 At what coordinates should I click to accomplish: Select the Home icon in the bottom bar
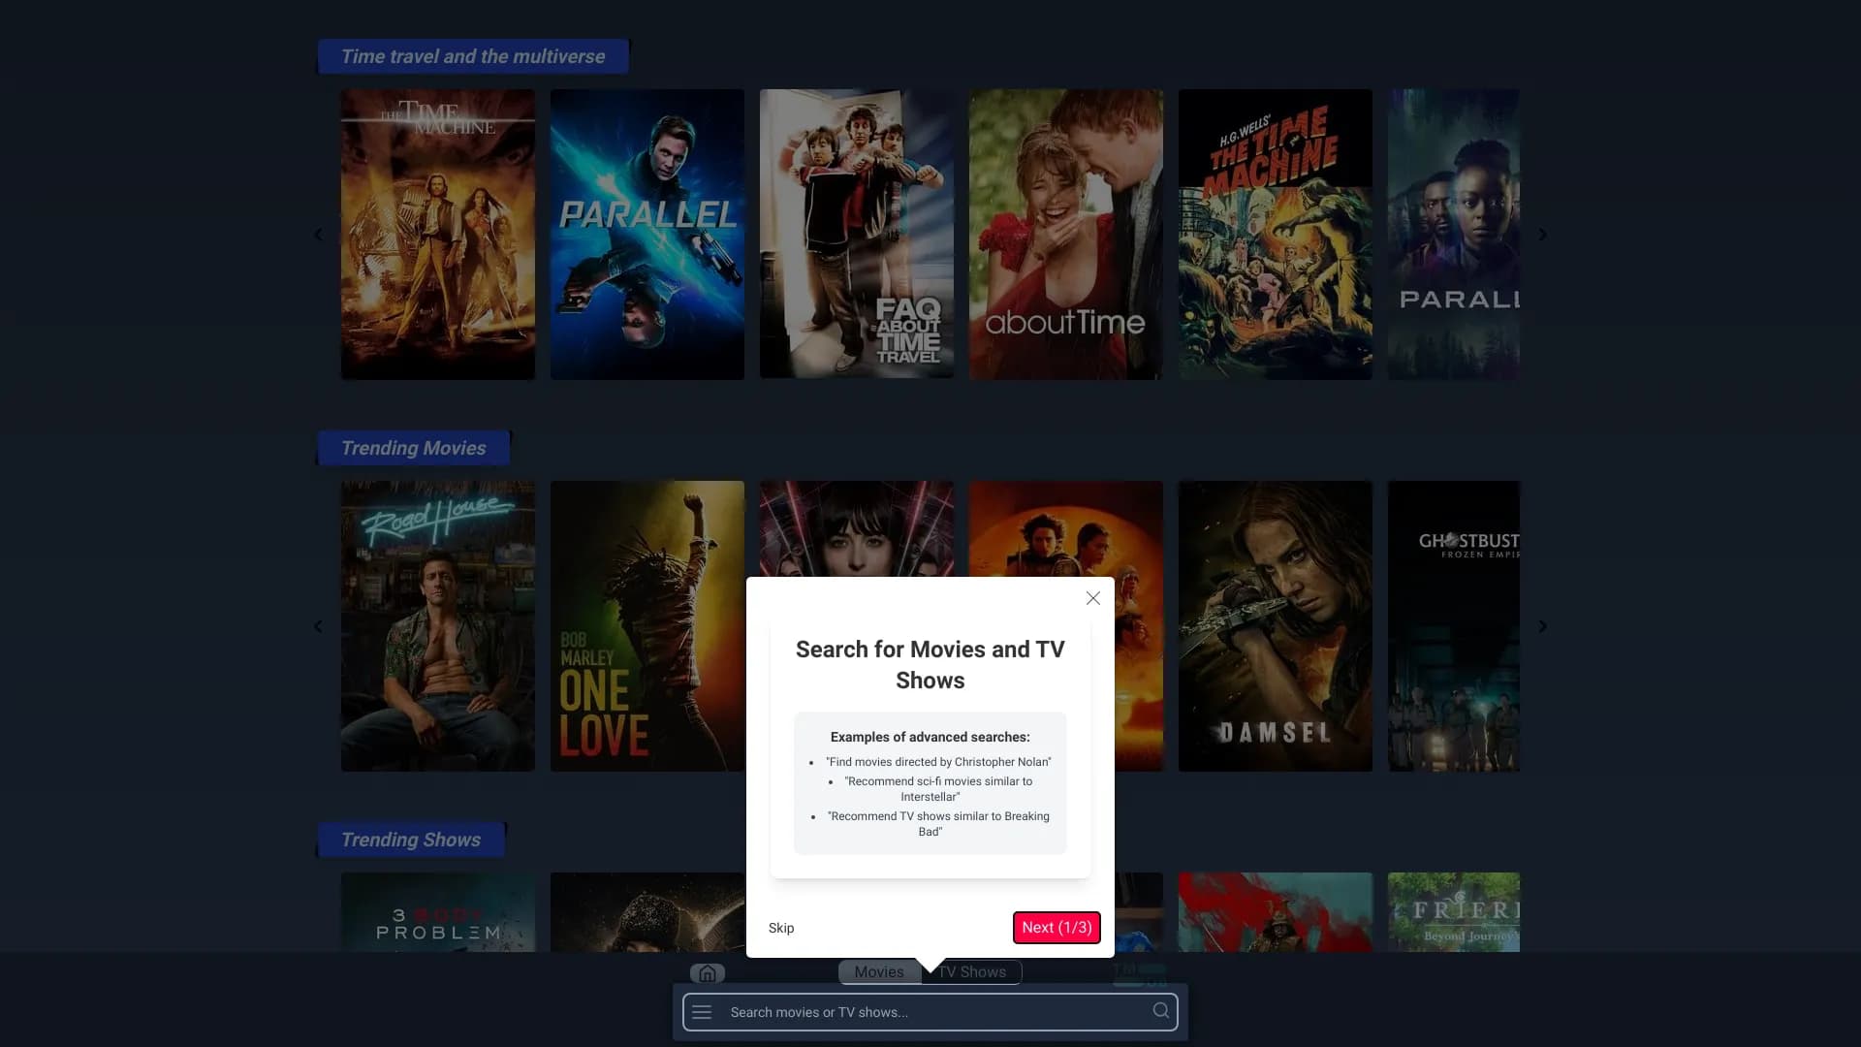click(x=707, y=973)
